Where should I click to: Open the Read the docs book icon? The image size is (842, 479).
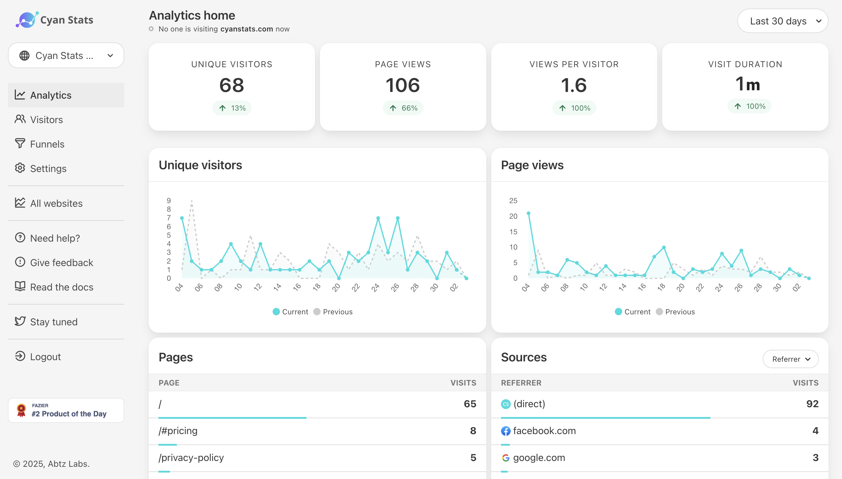tap(20, 287)
